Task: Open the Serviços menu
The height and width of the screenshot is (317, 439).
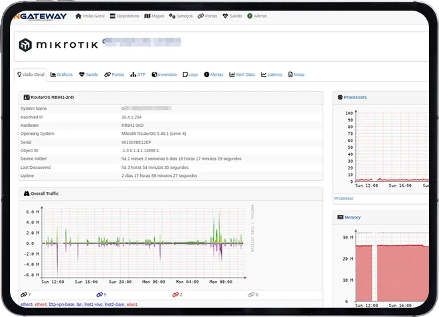Action: [x=181, y=15]
